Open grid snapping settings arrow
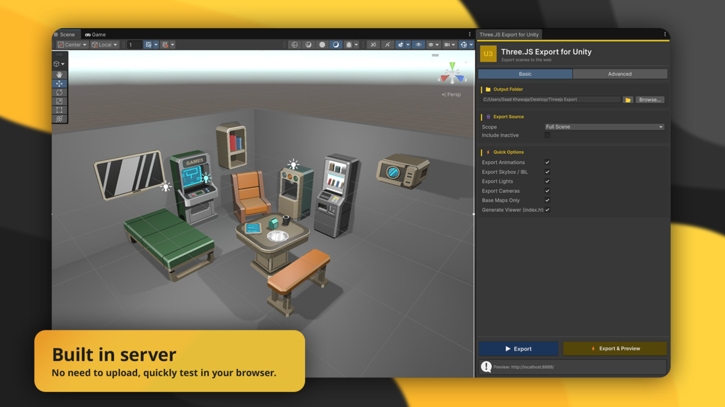725x407 pixels. tap(156, 45)
